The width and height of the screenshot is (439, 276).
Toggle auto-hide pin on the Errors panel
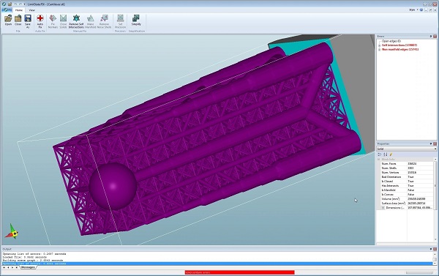click(x=431, y=37)
